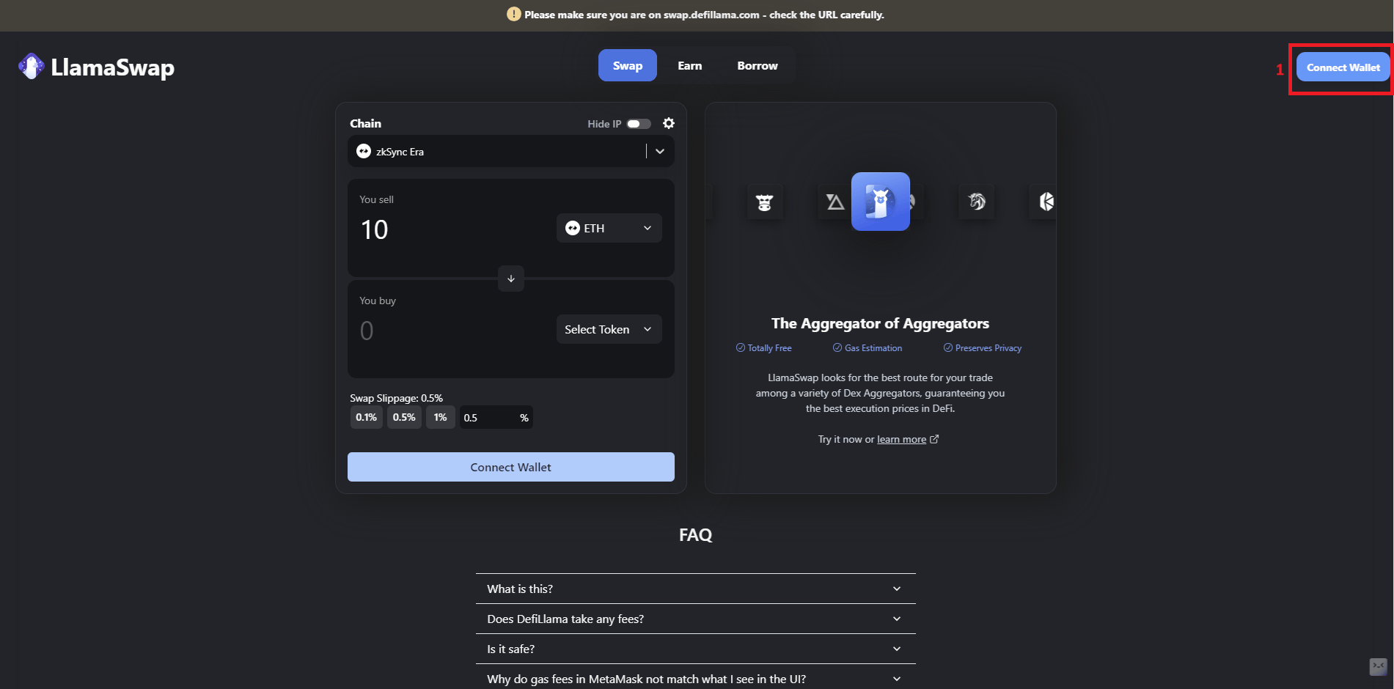Expand the 'Is it safe?' FAQ
Image resolution: width=1394 pixels, height=689 pixels.
[695, 649]
